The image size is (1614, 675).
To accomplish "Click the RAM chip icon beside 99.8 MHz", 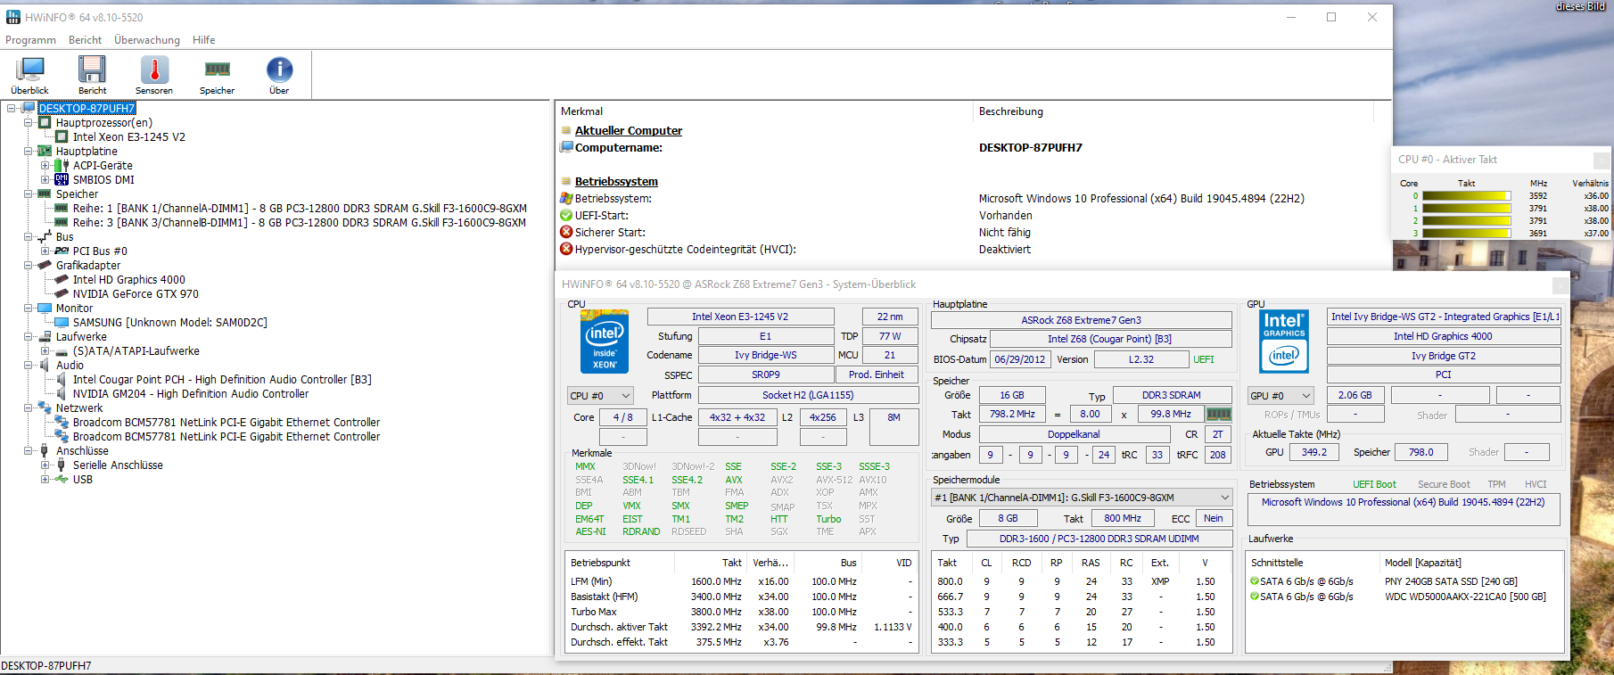I will click(x=1218, y=414).
